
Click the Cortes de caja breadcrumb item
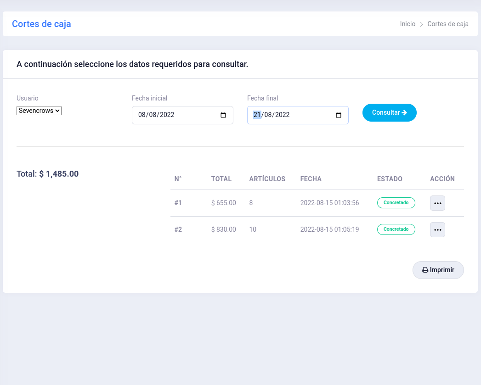pyautogui.click(x=447, y=24)
